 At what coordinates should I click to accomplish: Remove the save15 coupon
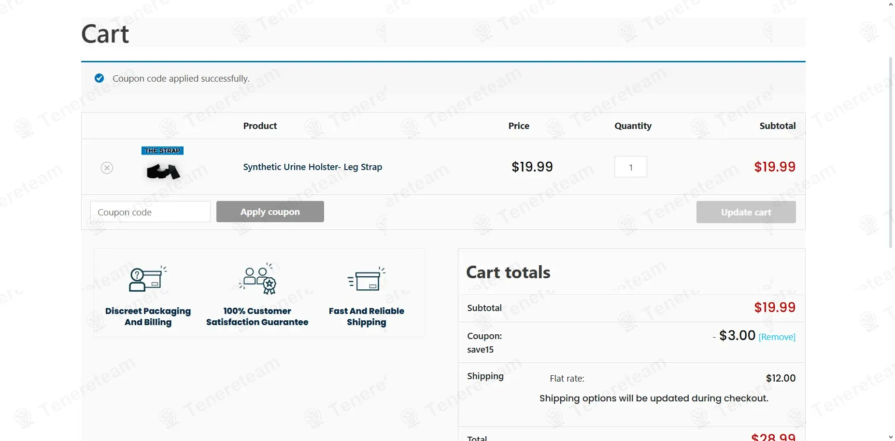click(777, 337)
